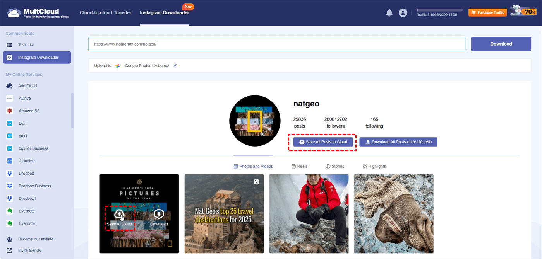Click the Become our affiliate icon
542x259 pixels.
[10, 239]
